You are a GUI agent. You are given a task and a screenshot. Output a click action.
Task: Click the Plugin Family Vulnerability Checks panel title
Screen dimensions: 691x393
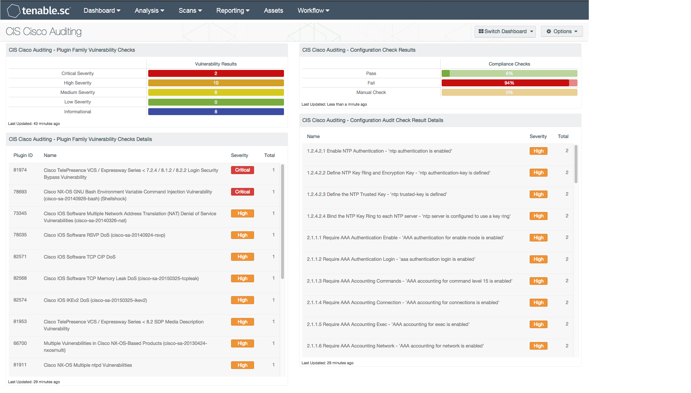tap(72, 50)
